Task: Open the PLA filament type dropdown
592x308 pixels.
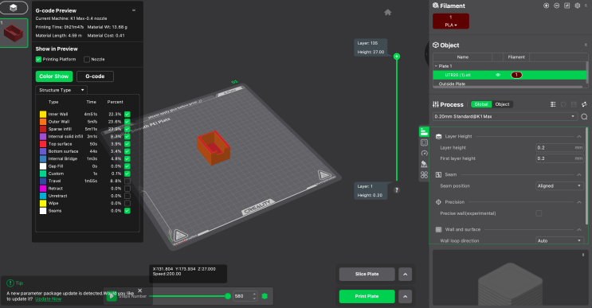Action: click(x=451, y=25)
